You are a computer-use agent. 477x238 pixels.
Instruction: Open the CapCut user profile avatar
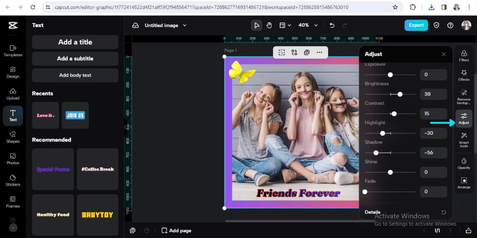pos(466,25)
